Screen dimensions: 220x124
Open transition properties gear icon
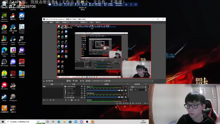tap(145, 87)
